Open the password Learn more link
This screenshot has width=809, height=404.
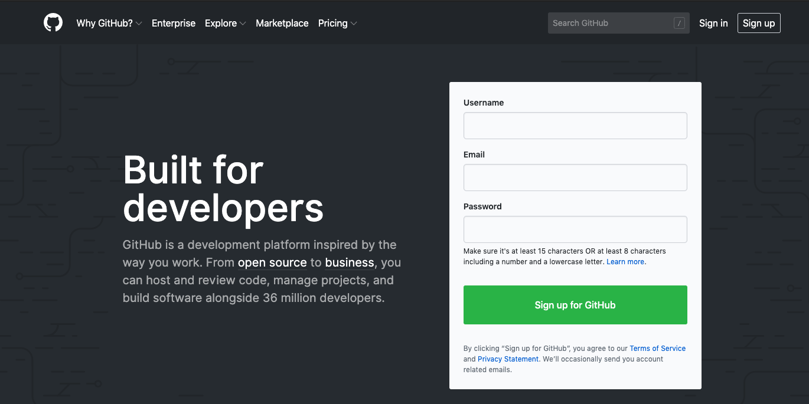[625, 262]
